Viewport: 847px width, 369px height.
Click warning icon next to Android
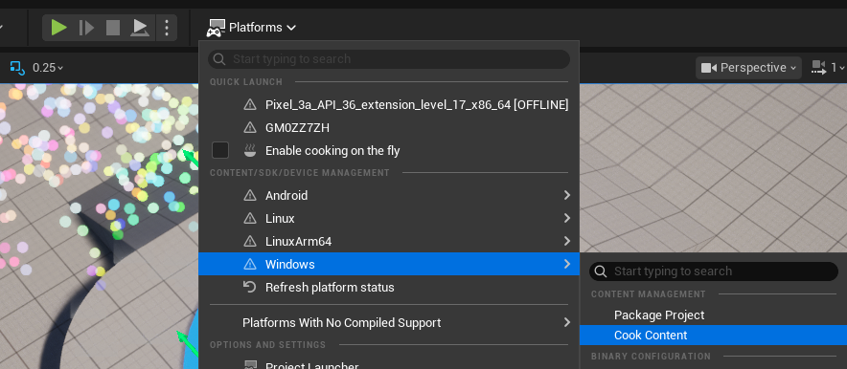point(249,196)
